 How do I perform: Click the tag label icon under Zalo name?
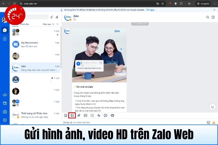point(75,19)
